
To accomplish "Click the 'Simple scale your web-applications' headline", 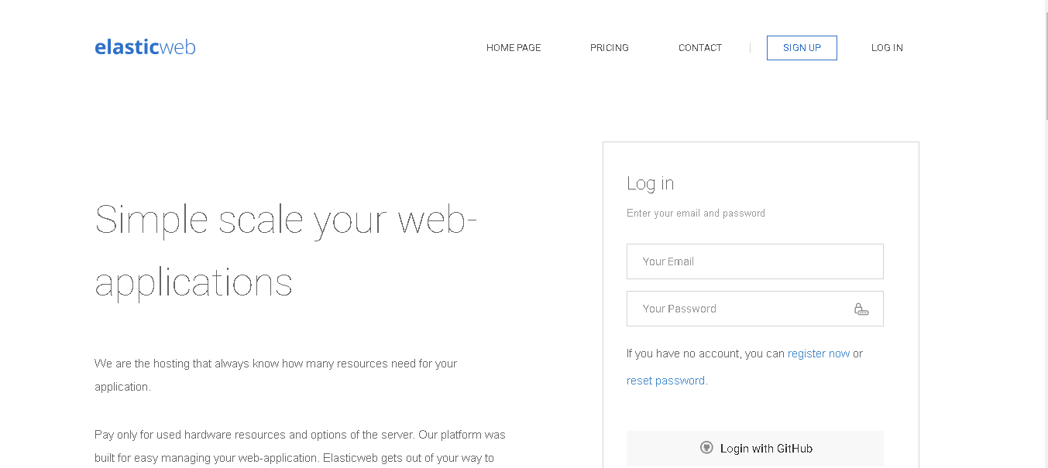I will click(x=286, y=251).
